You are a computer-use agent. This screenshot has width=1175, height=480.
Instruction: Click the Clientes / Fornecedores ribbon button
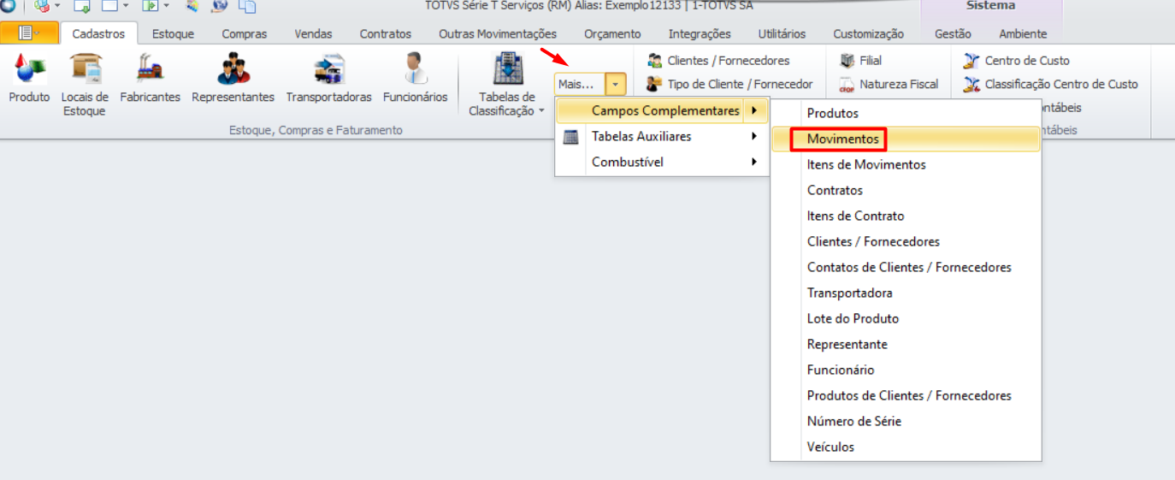tap(718, 61)
